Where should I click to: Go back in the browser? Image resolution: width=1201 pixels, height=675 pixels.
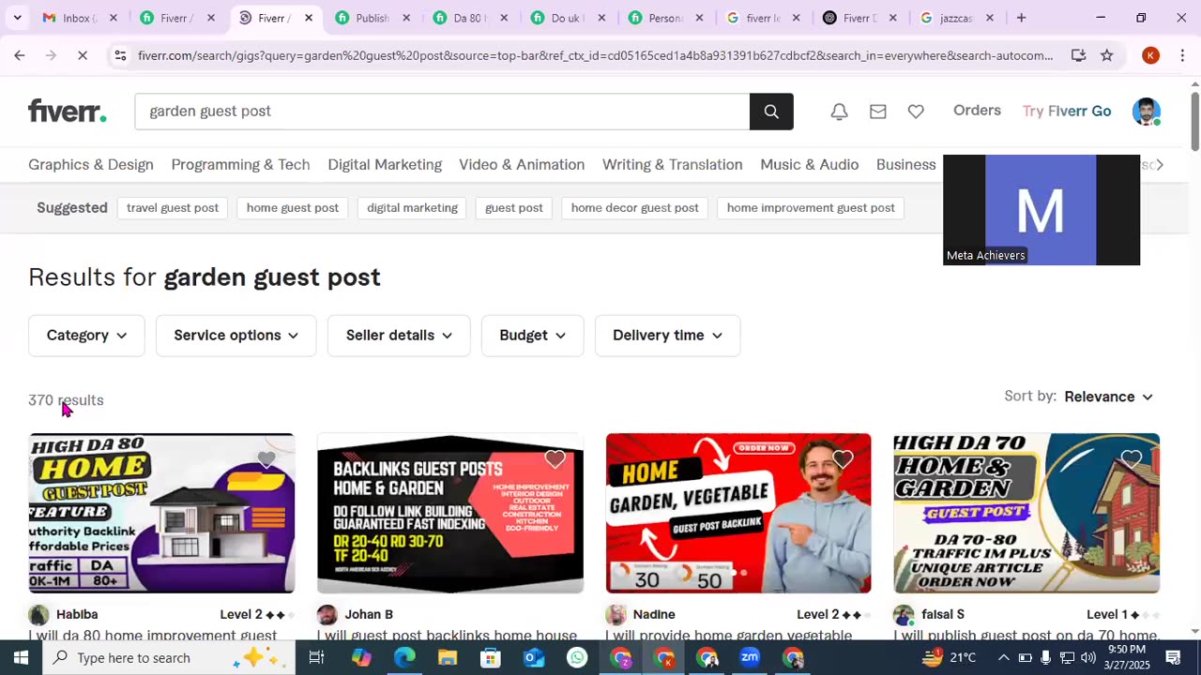coord(19,56)
